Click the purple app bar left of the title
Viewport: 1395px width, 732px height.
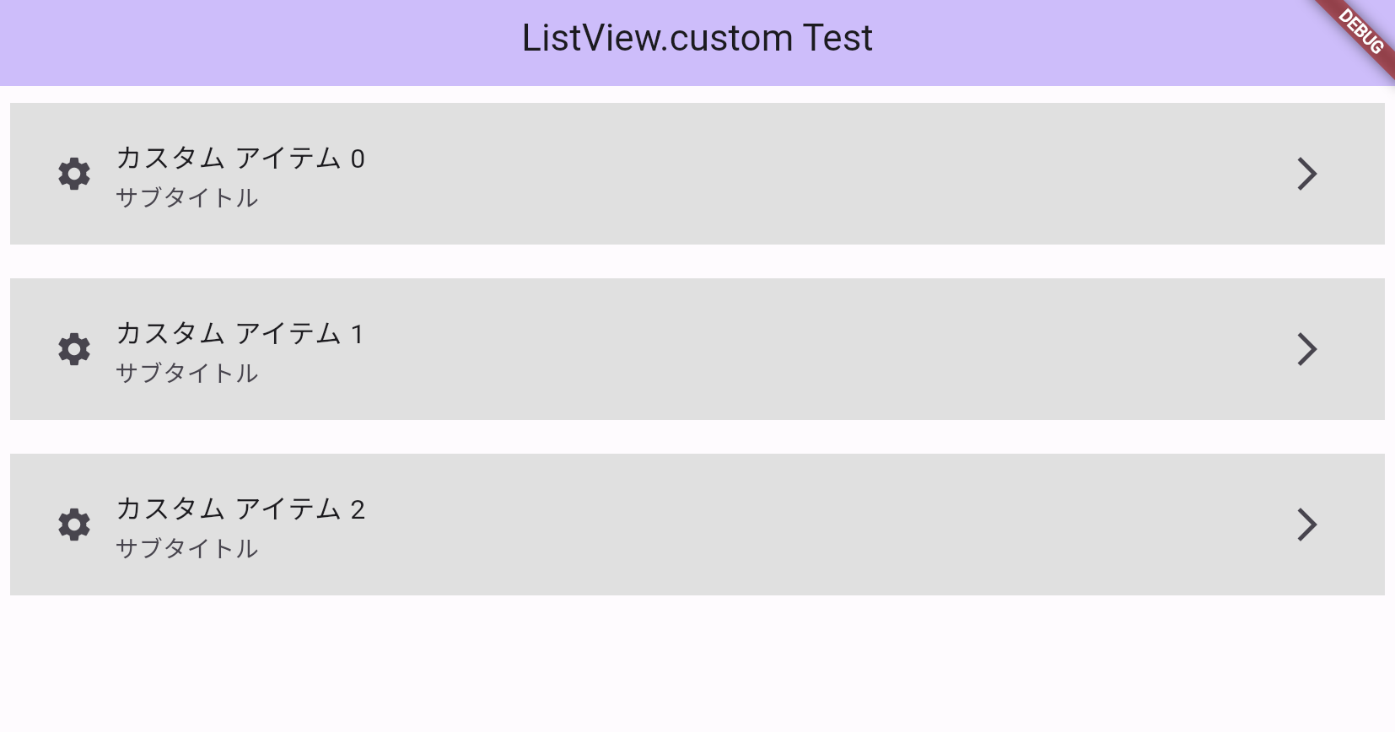coord(253,42)
